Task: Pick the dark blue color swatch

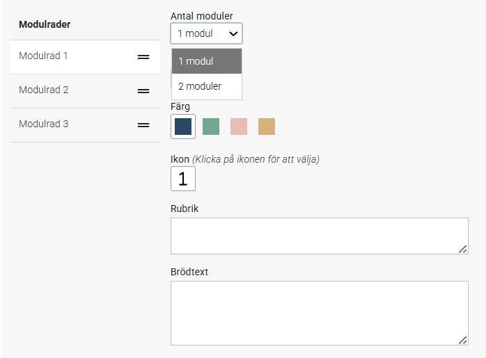Action: tap(183, 127)
